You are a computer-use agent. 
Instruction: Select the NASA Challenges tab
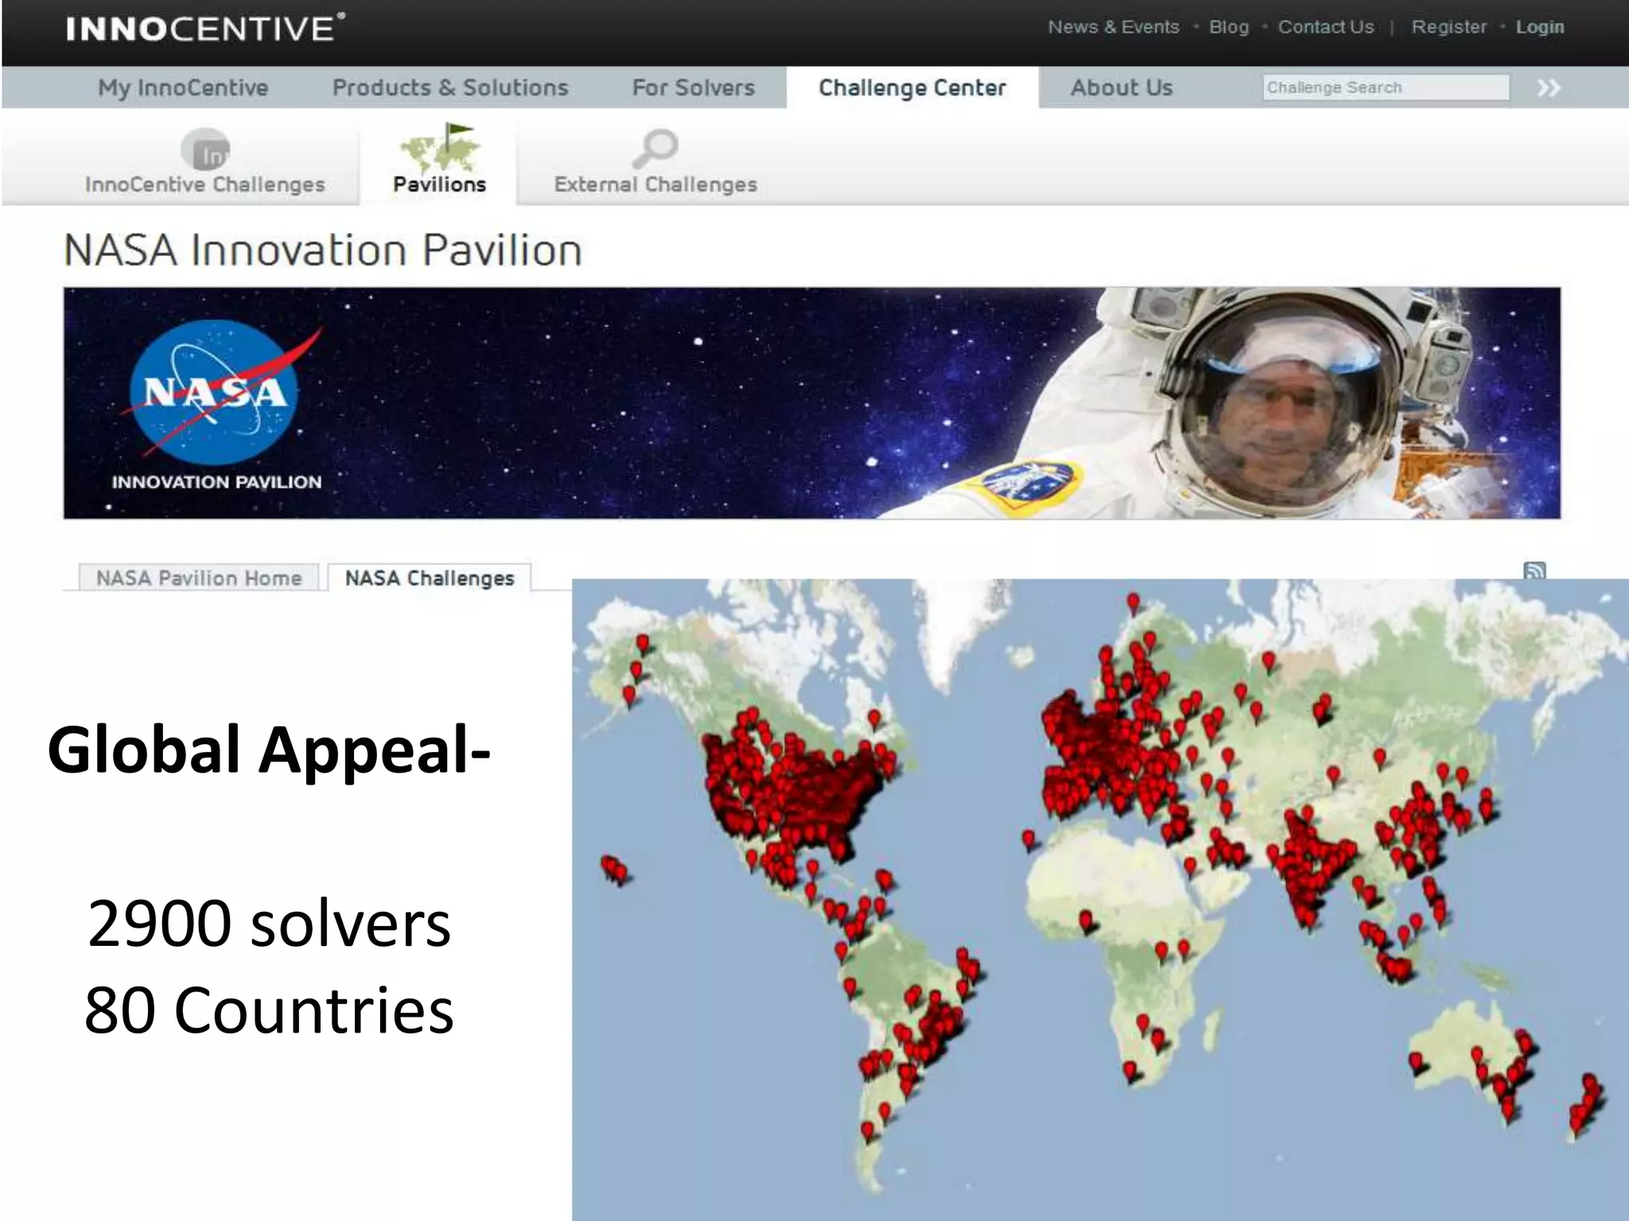pos(430,578)
